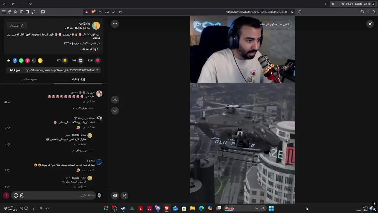Open Discord from the taskbar
Image resolution: width=378 pixels, height=213 pixels.
pyautogui.click(x=158, y=208)
